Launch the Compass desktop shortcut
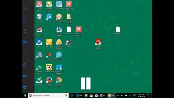Screen dimensions: 174x98 (39, 81)
